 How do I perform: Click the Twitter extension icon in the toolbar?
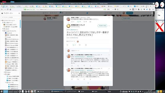click(x=147, y=9)
